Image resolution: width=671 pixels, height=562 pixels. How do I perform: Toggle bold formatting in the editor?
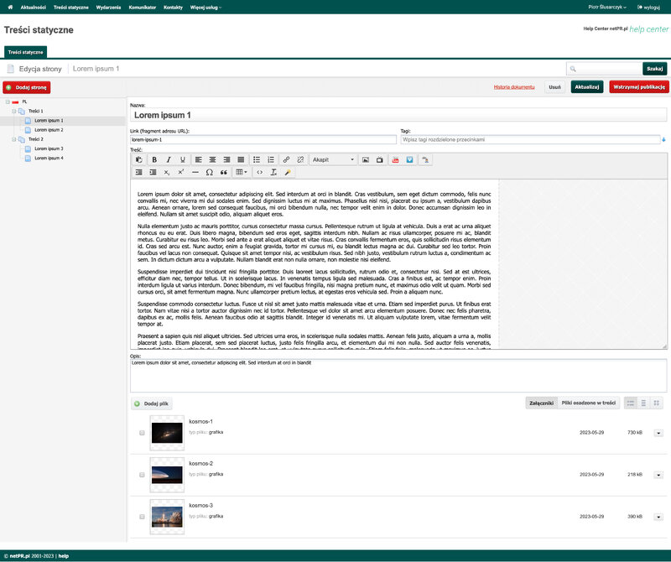pyautogui.click(x=154, y=159)
